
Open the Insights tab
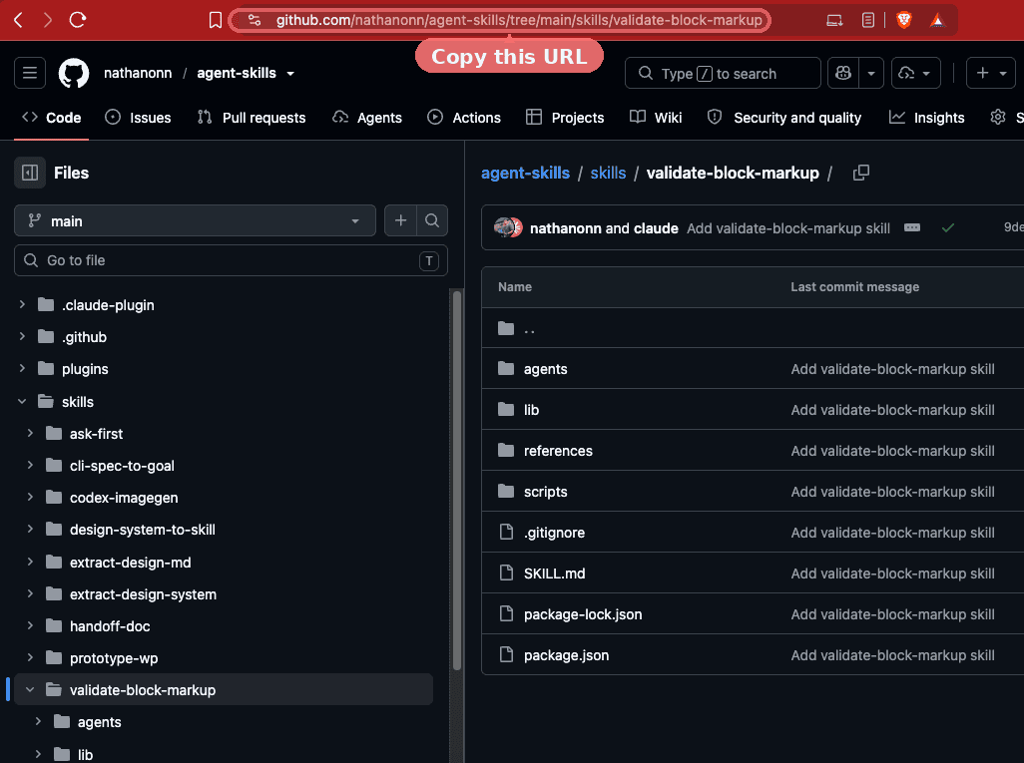tap(927, 118)
